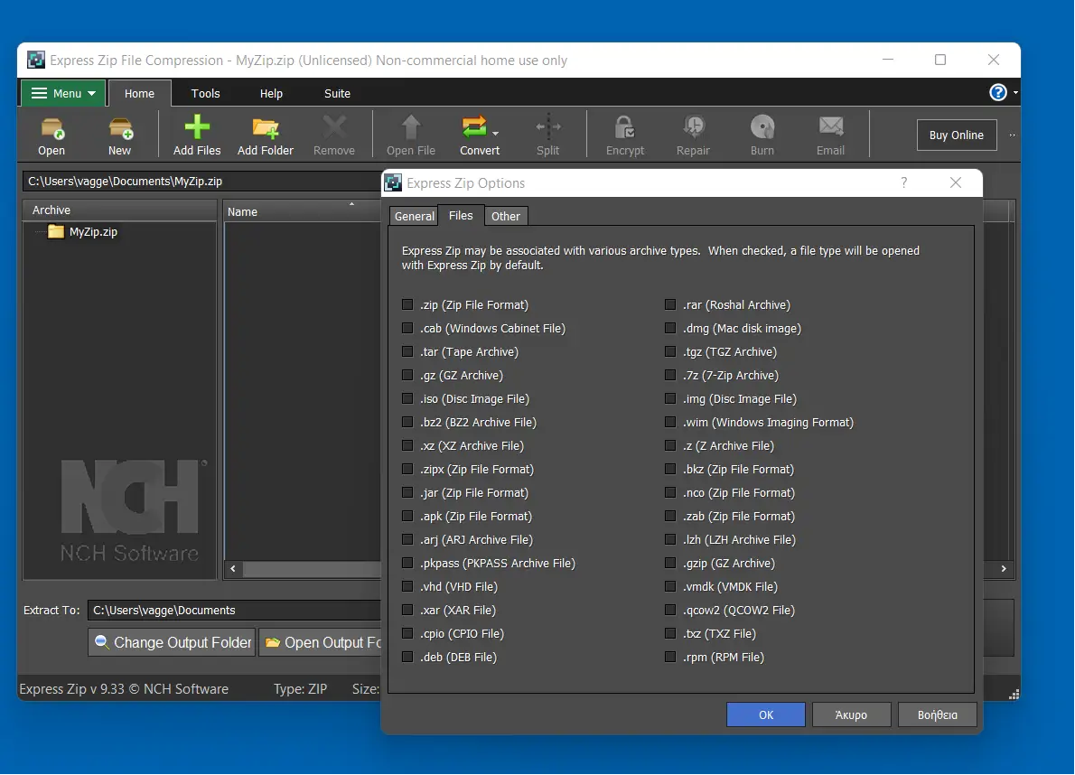Switch to Other tab in Options

coord(505,216)
